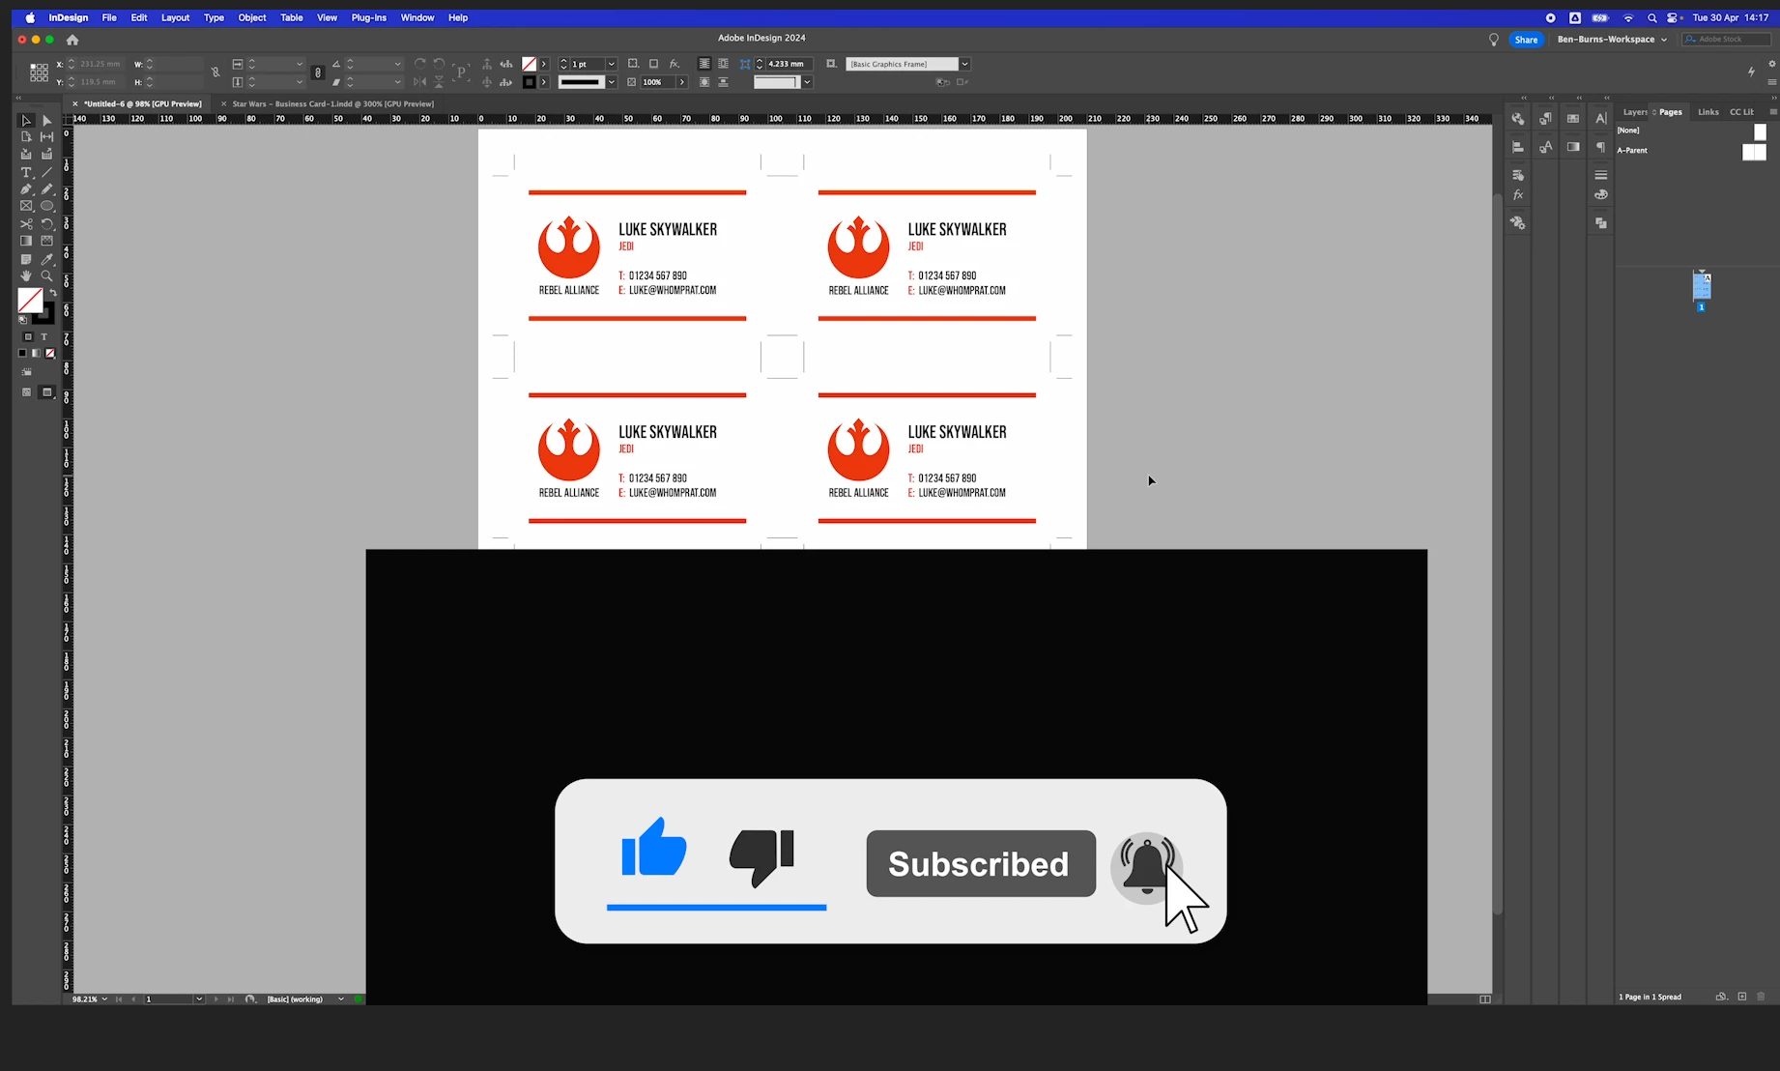
Task: Expand the fill color flyout arrow
Action: pyautogui.click(x=544, y=64)
